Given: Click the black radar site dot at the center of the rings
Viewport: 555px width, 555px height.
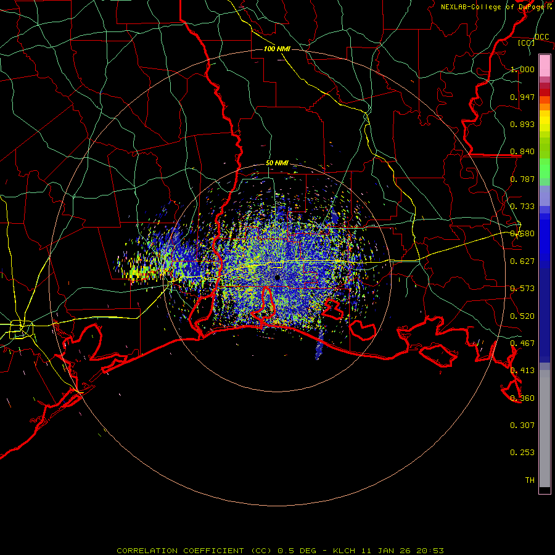Looking at the screenshot, I should 277,277.
